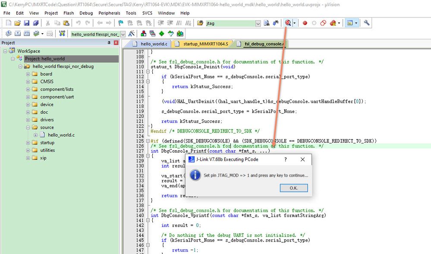Open the batch build dropdown arrow
This screenshot has width=431, height=254.
(42, 34)
